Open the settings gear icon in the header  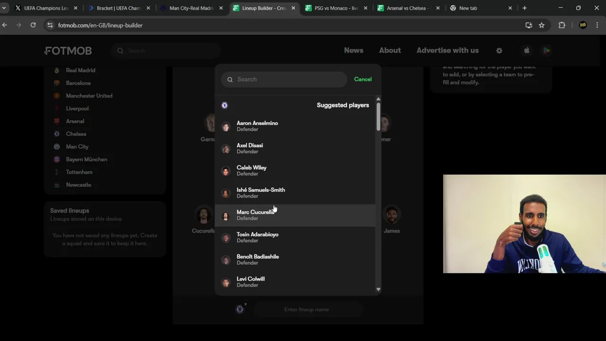click(x=499, y=51)
